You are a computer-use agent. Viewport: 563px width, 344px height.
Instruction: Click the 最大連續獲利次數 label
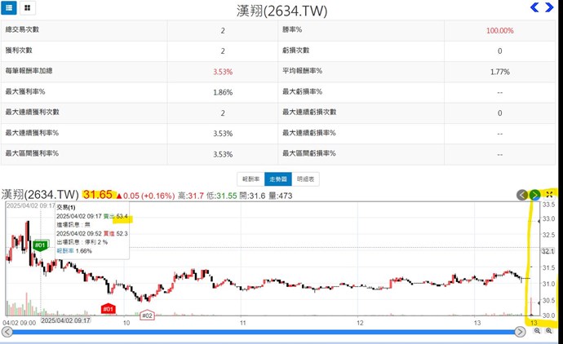[x=32, y=112]
